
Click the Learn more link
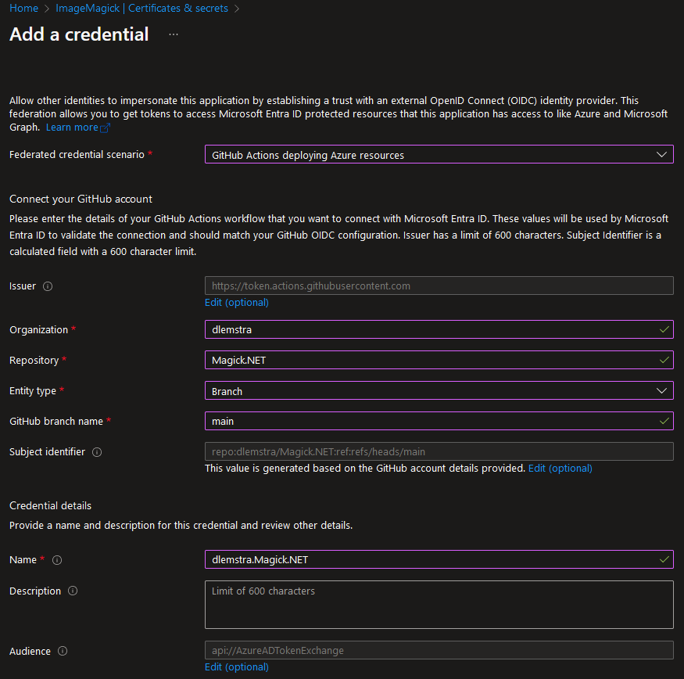tap(71, 127)
